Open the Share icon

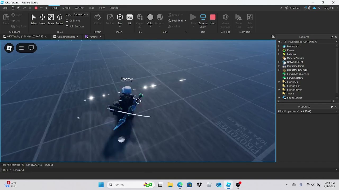[319, 8]
